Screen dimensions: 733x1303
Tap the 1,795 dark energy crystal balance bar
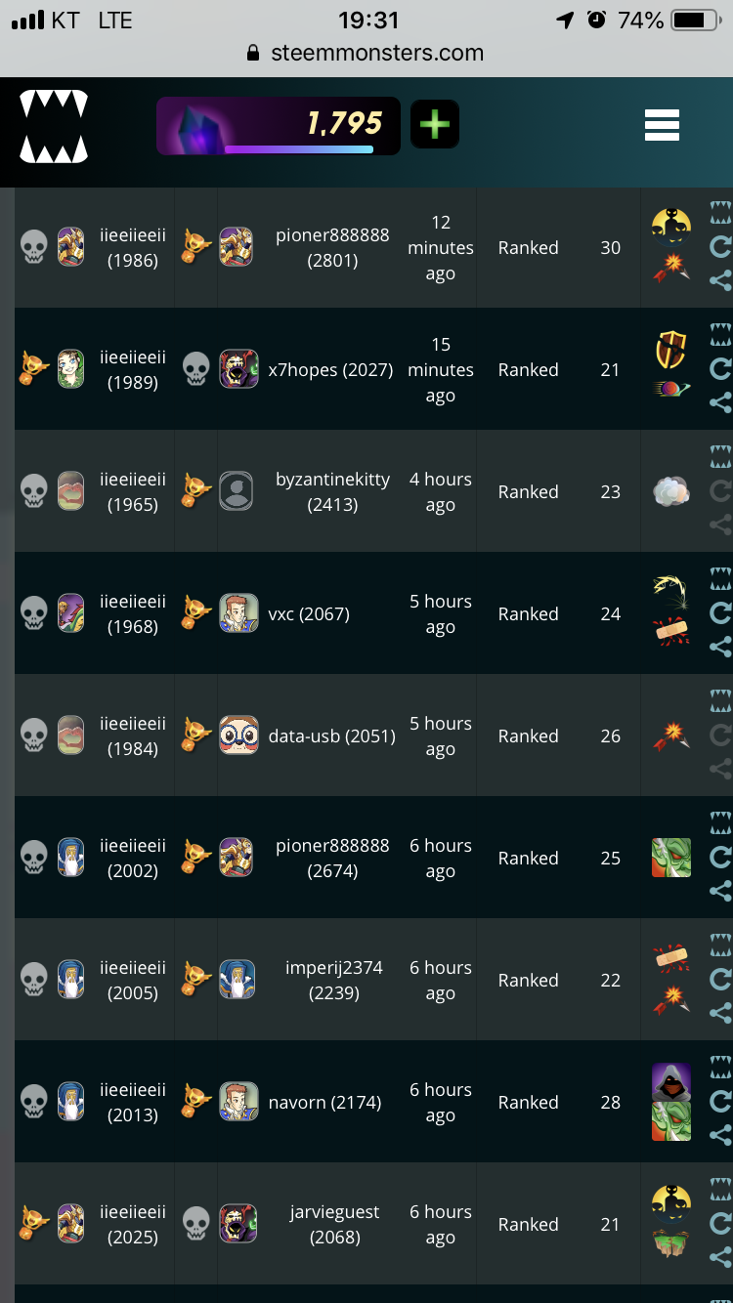(x=279, y=126)
